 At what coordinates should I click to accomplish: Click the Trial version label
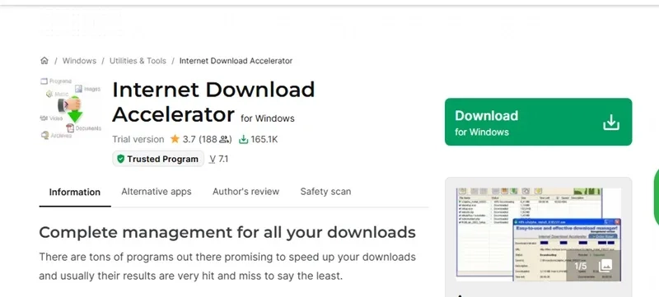point(138,139)
